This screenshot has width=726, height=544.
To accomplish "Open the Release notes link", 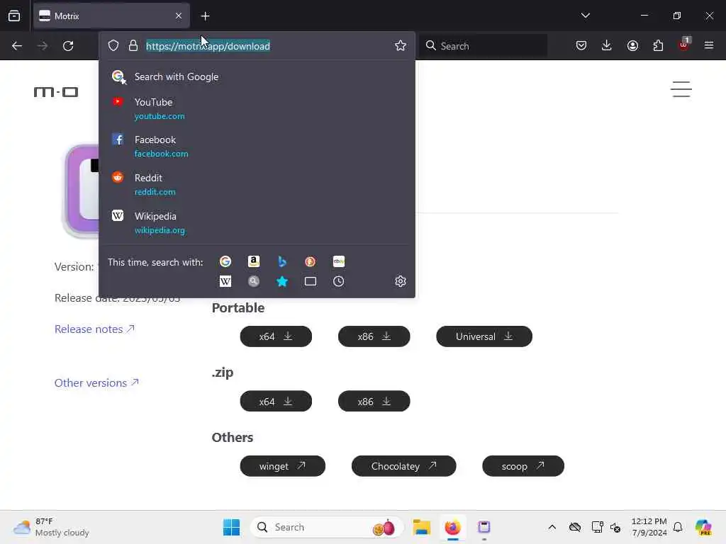I will (x=94, y=329).
